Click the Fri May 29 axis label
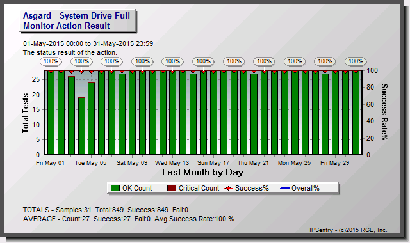This screenshot has height=243, width=410. click(334, 163)
